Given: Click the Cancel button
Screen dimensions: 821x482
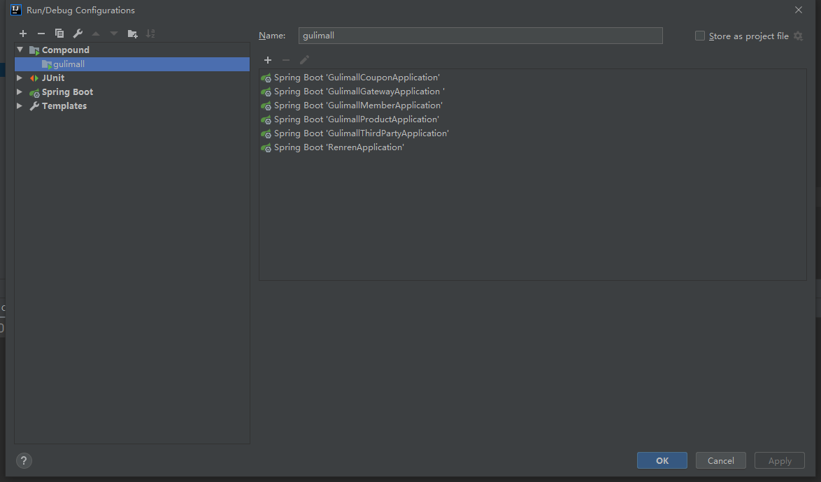Looking at the screenshot, I should (x=720, y=460).
